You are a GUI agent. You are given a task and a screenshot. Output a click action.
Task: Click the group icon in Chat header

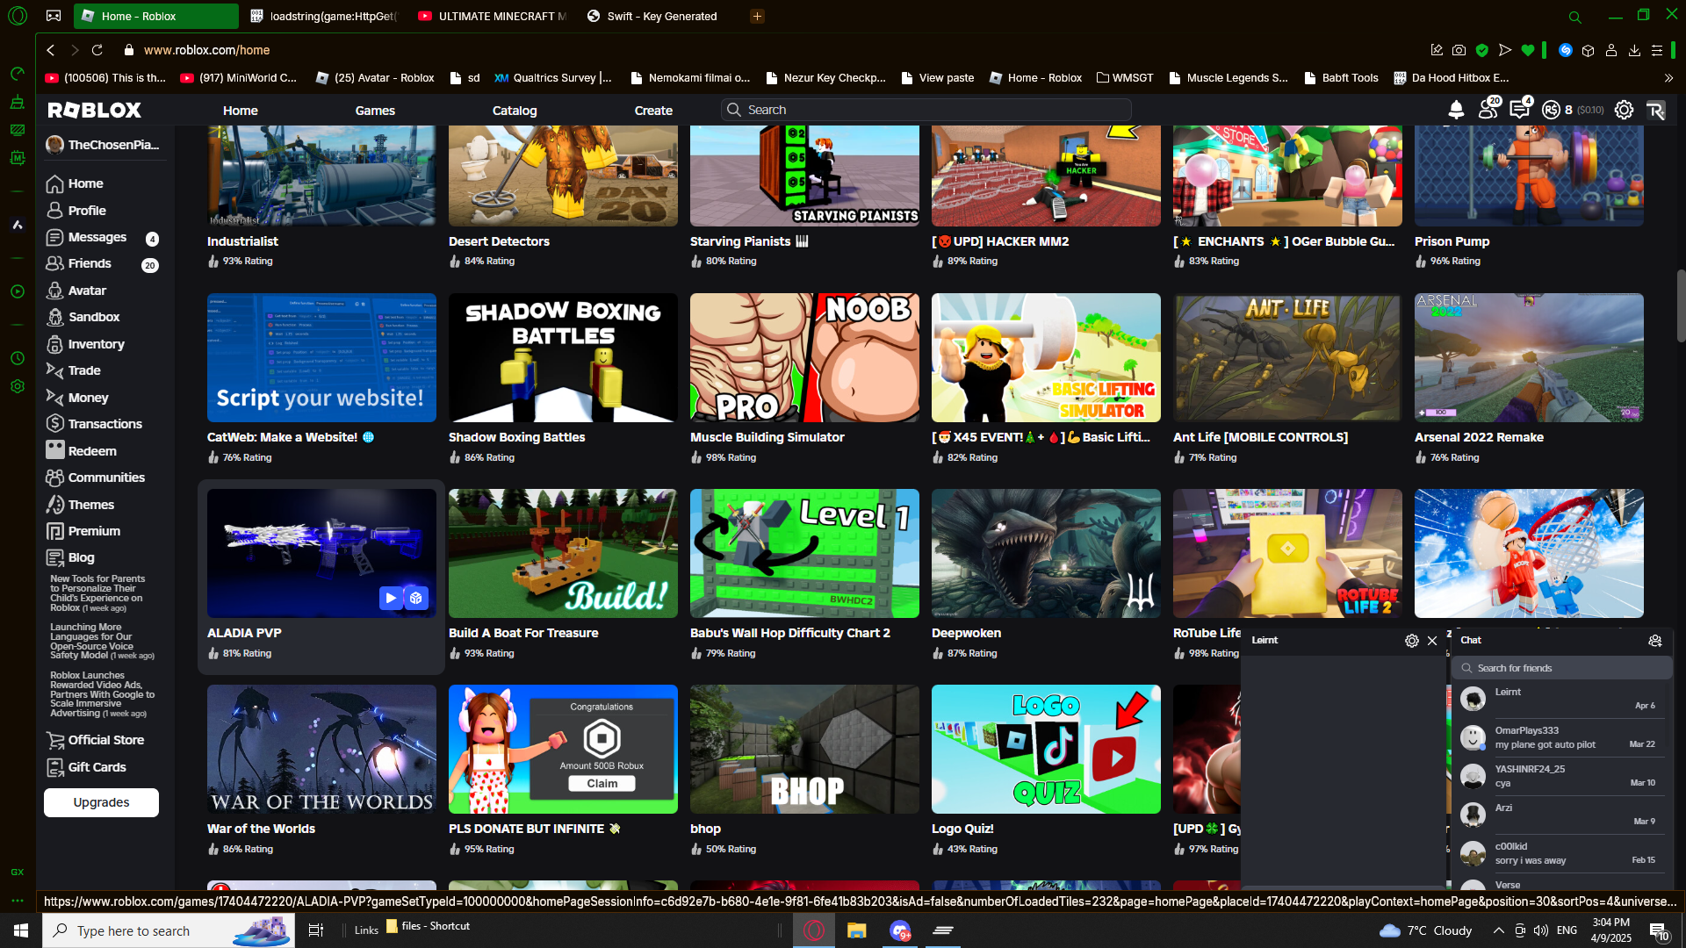[1655, 641]
